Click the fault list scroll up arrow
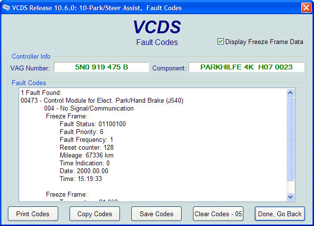Image resolution: width=314 pixels, height=226 pixels. point(290,92)
